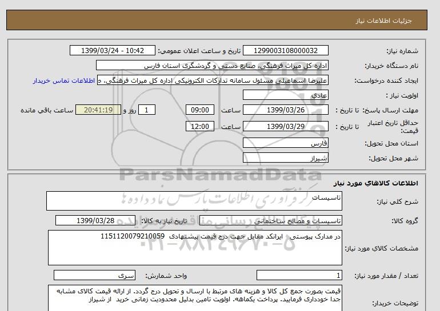The width and height of the screenshot is (440, 311).
Task: Click the label توضیحات خریدار
Action: [395, 304]
